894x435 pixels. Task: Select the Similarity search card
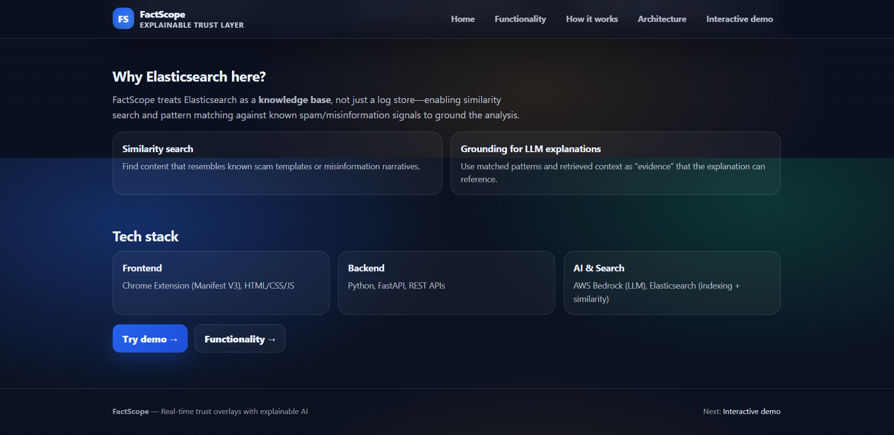[x=277, y=163]
